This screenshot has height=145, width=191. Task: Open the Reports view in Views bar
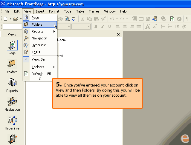pyautogui.click(x=12, y=84)
